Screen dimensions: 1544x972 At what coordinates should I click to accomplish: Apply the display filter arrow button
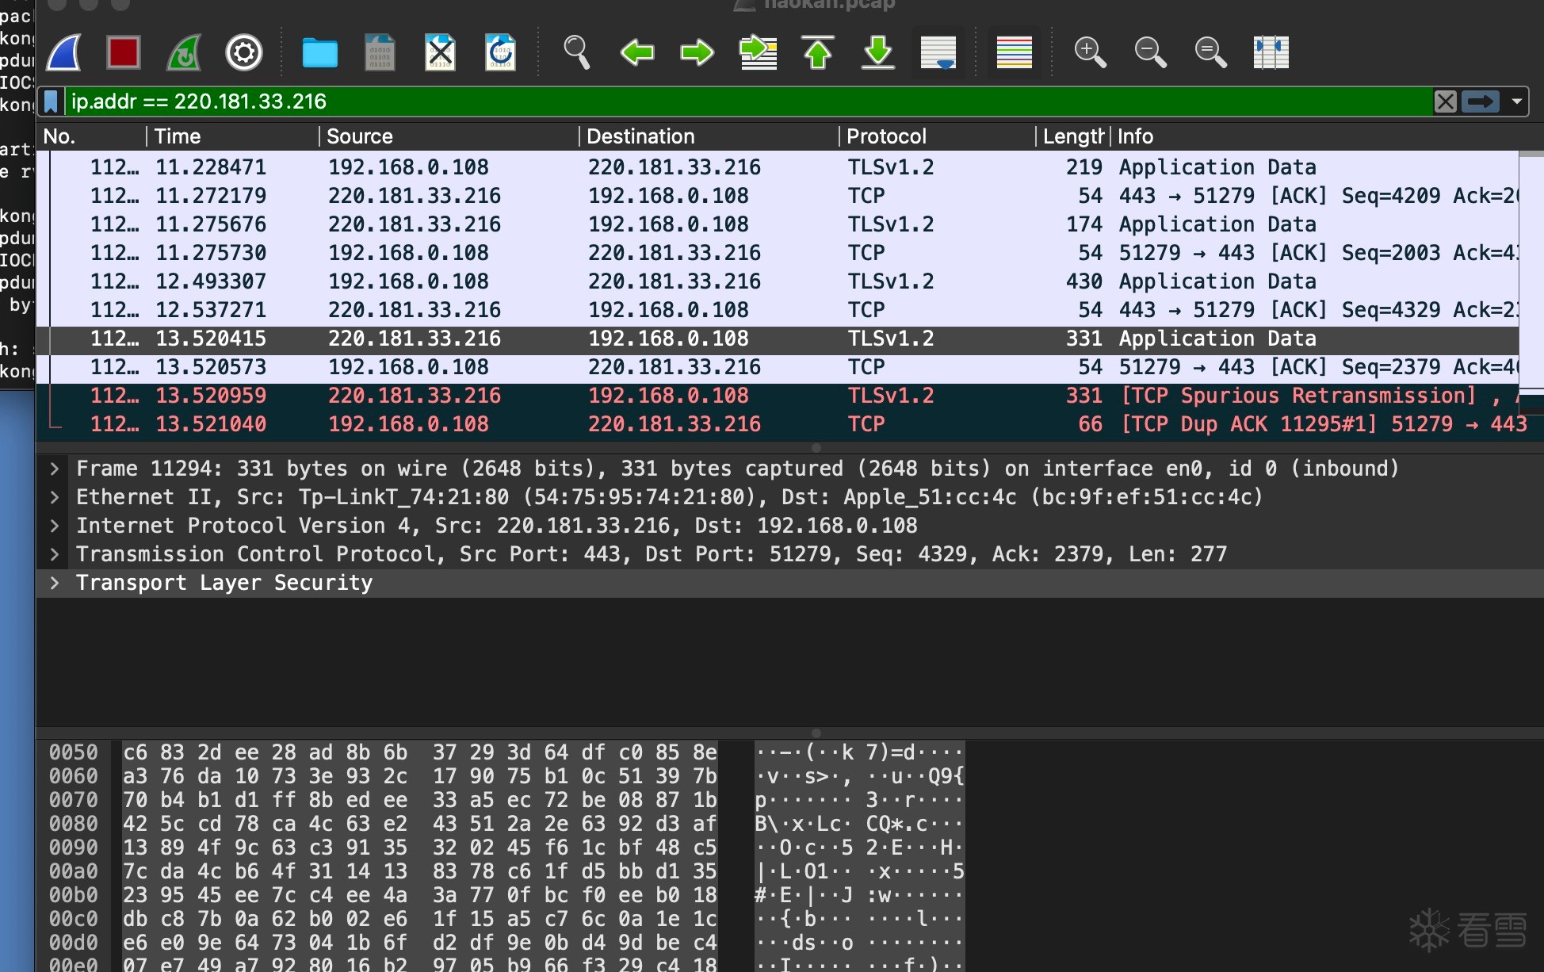pos(1480,101)
